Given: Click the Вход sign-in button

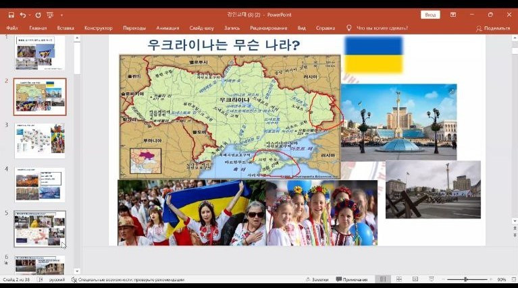Looking at the screenshot, I should coord(430,14).
